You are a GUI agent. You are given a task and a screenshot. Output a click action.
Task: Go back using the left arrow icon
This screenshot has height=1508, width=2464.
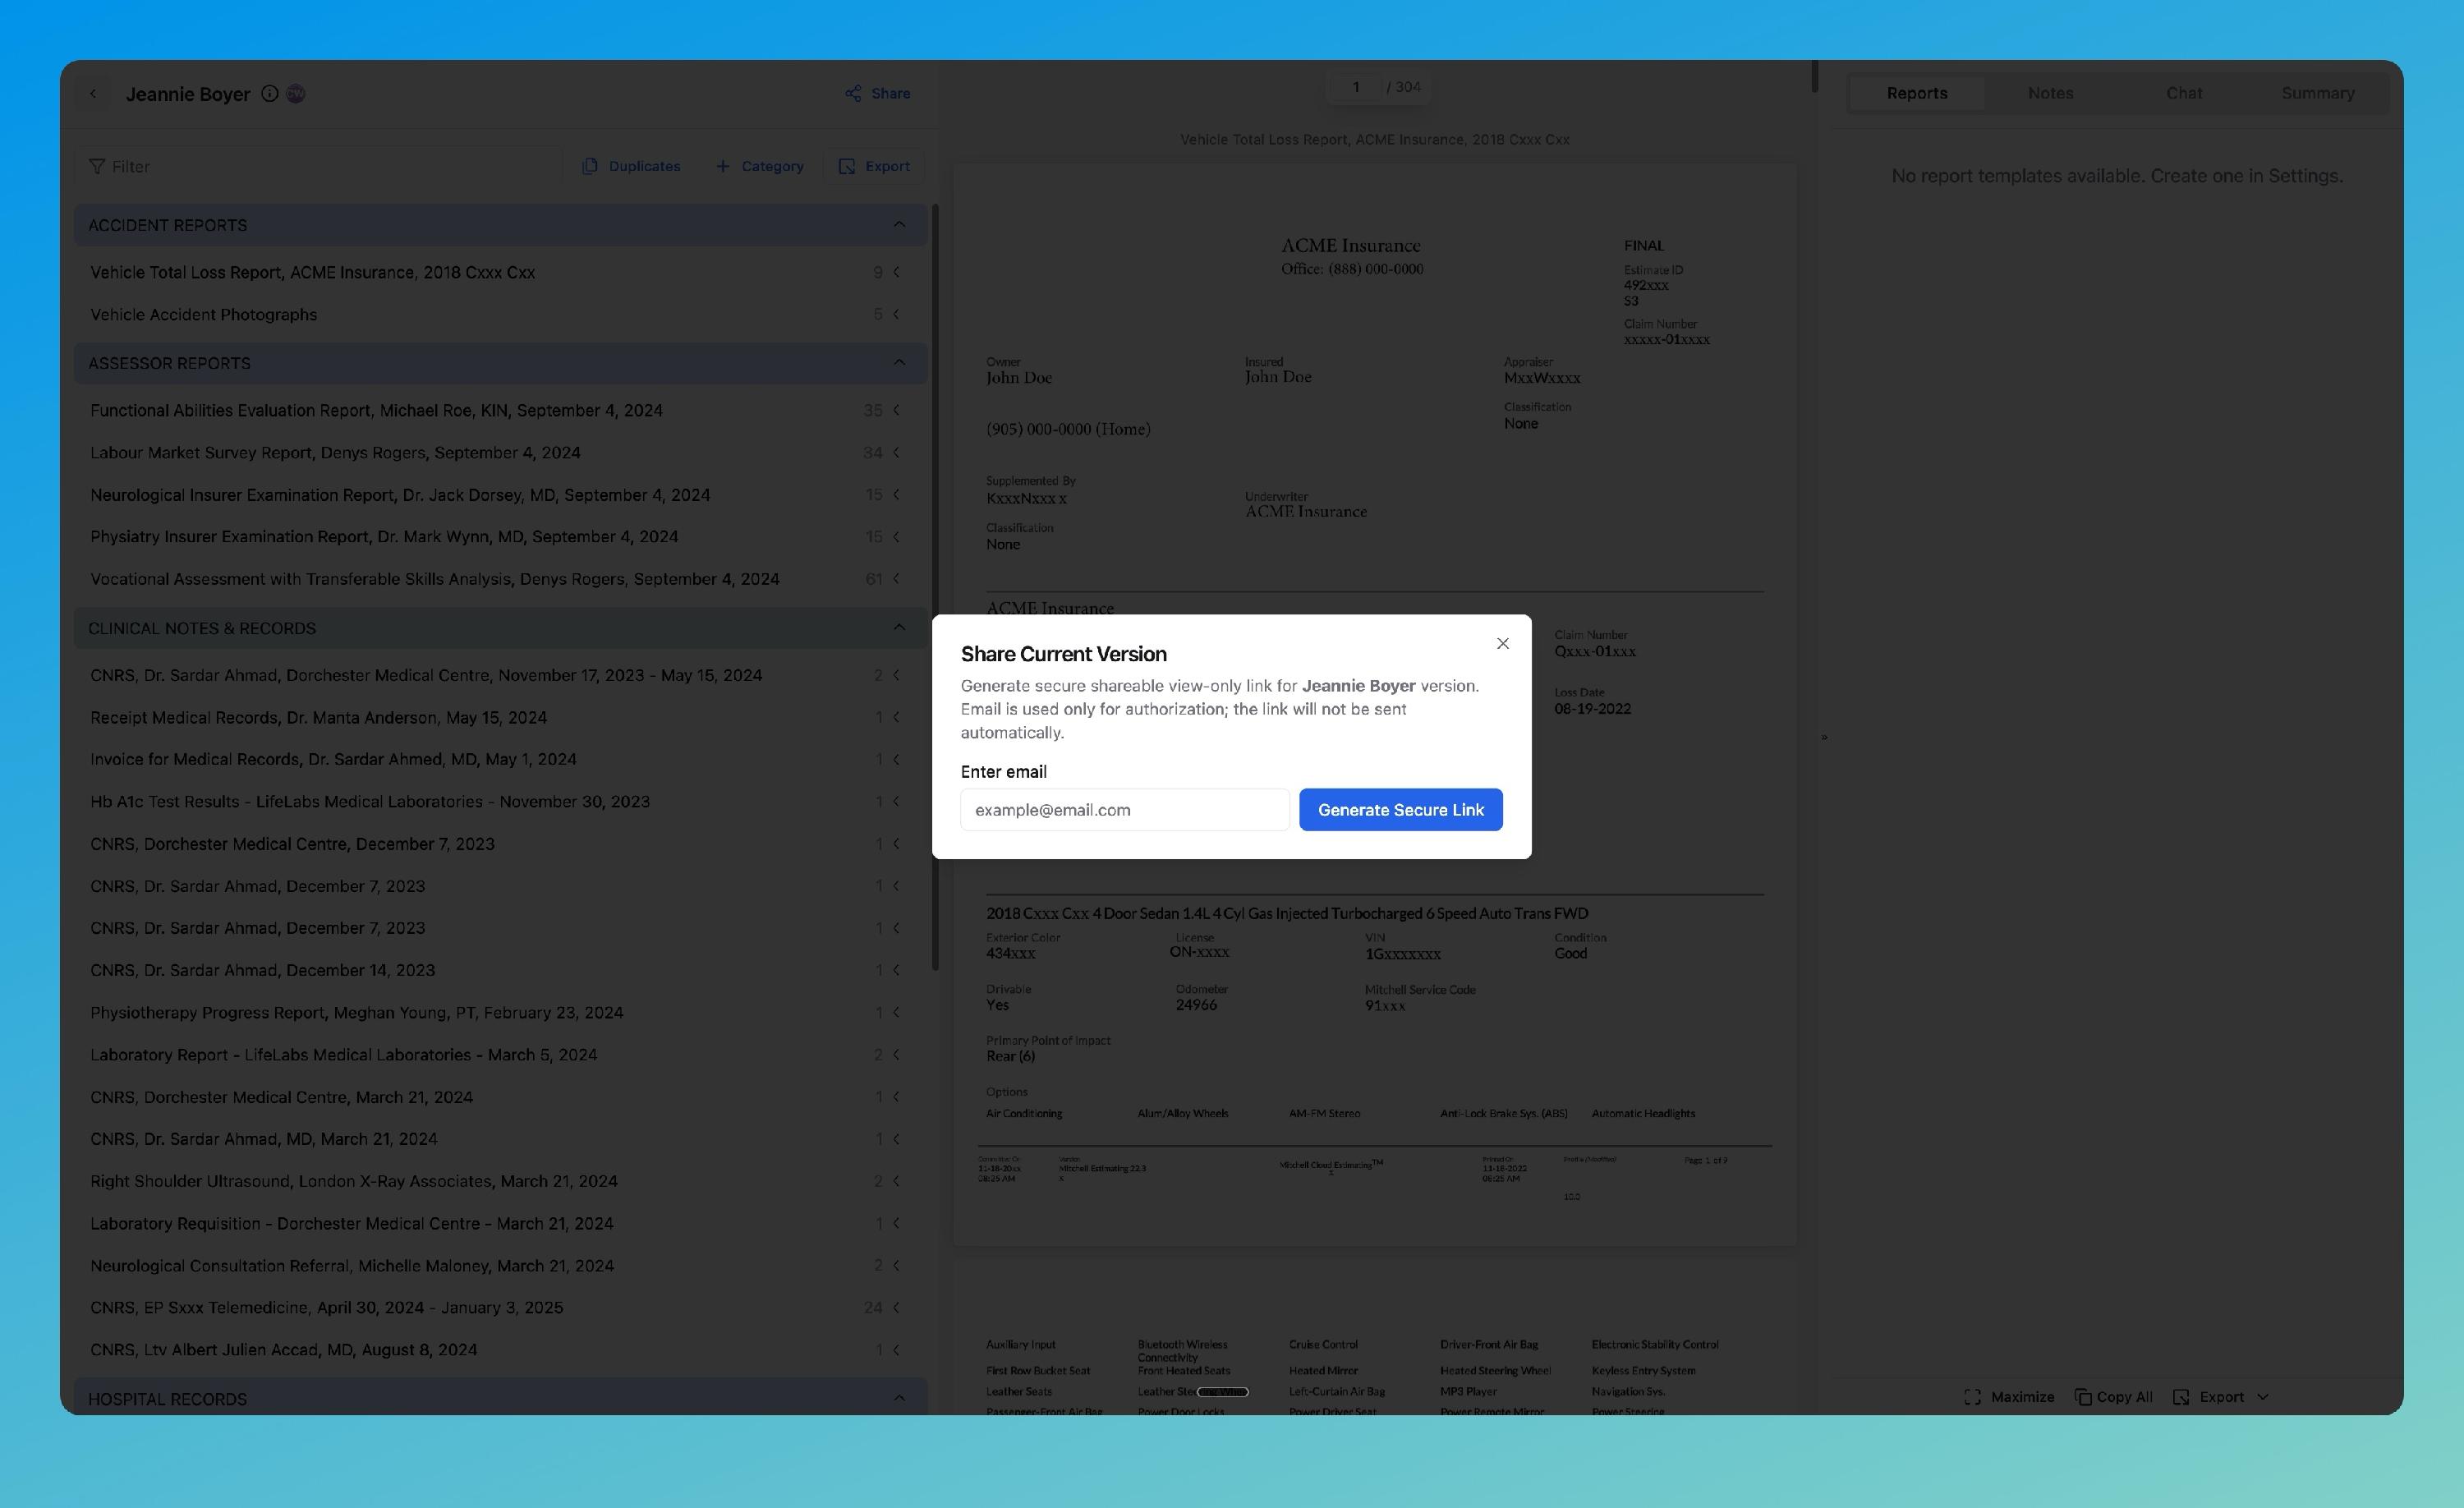[93, 93]
